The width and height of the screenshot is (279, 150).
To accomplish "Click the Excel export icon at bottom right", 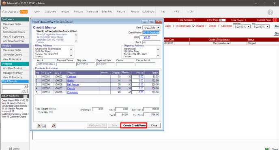I will [x=267, y=149].
